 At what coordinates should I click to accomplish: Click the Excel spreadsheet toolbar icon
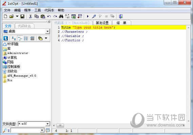(74, 16)
